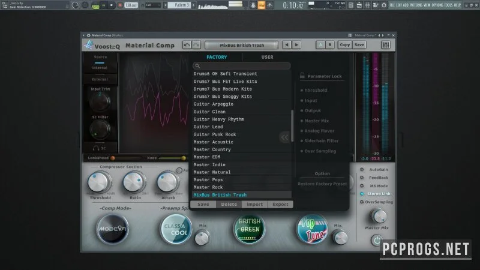Click the redo arrow button

tap(196, 45)
